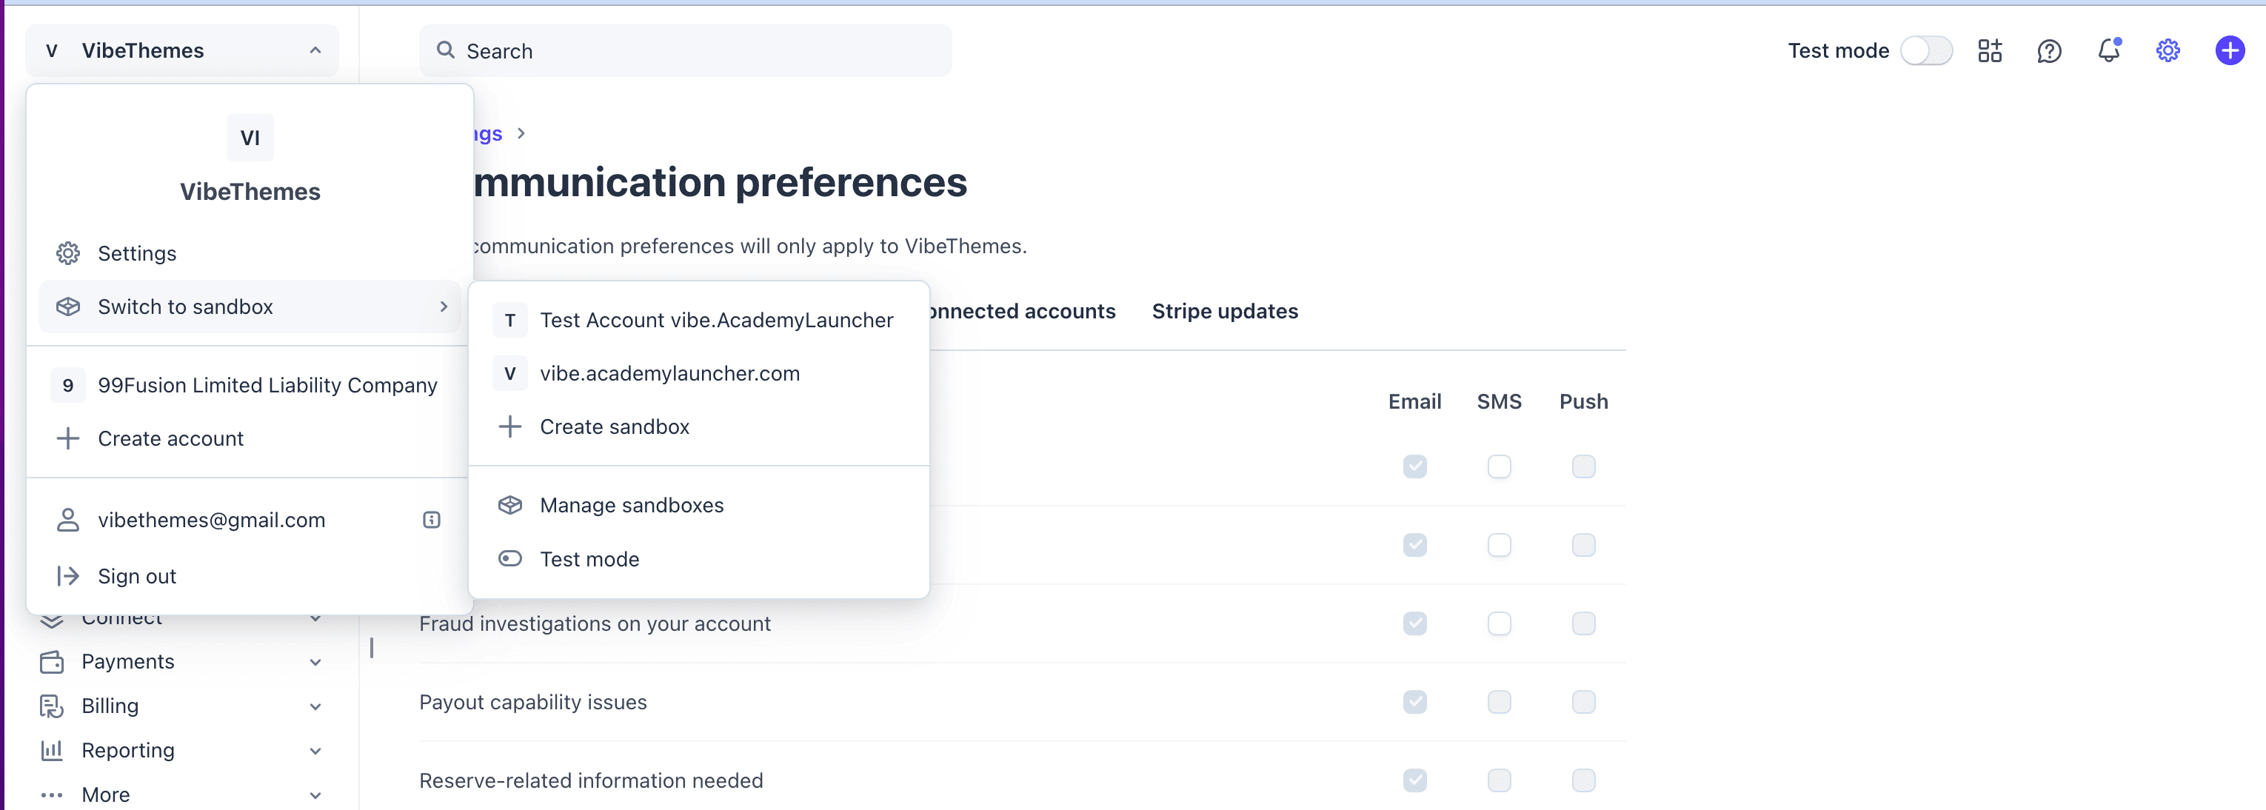The width and height of the screenshot is (2266, 810).
Task: Open the help question mark icon
Action: point(2049,51)
